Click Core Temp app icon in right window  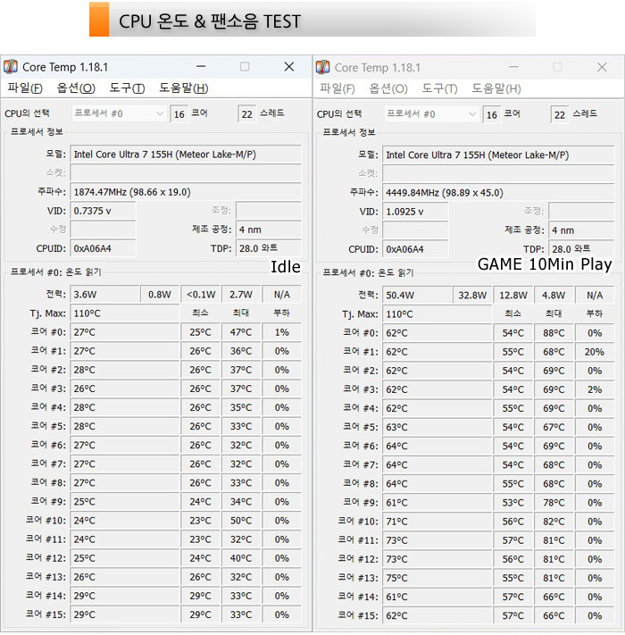point(323,67)
